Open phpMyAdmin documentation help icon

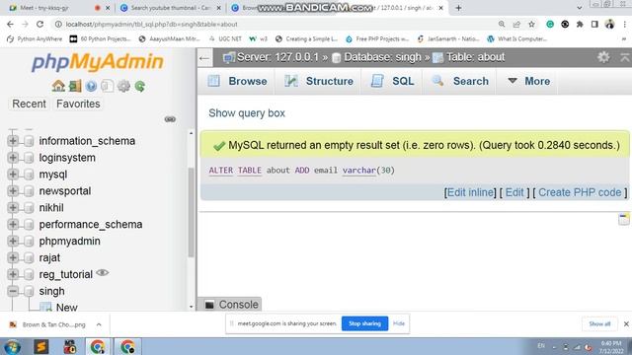[91, 86]
